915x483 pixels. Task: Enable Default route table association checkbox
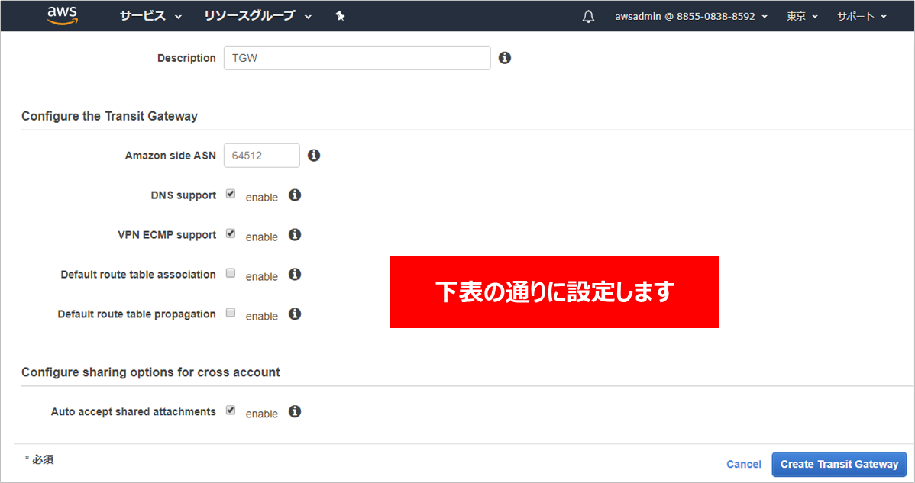coord(231,274)
